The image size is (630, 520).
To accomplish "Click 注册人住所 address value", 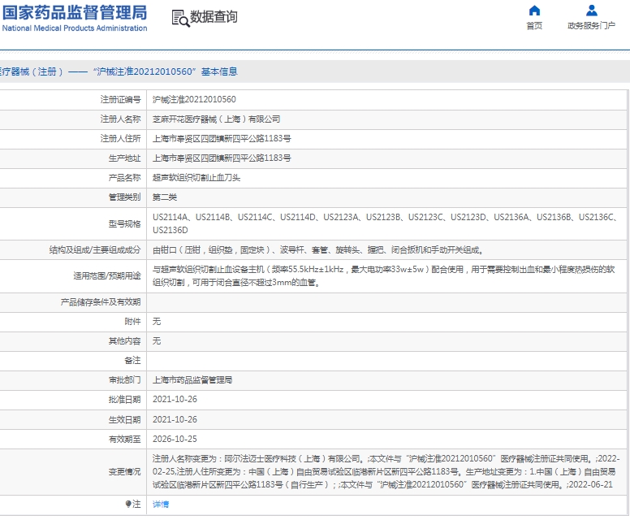I will (222, 139).
